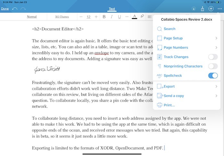The image size is (224, 156).
Task: Toggle underline formatting
Action: 119,17
